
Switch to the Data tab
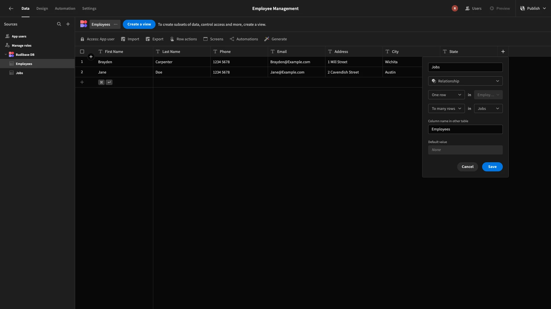tap(25, 9)
